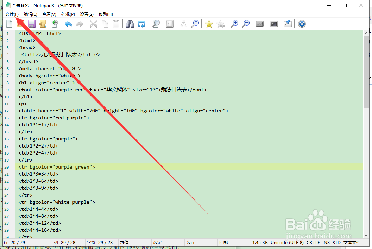Click the Copy pages toolbar icon
The image size is (372, 249).
(105, 24)
